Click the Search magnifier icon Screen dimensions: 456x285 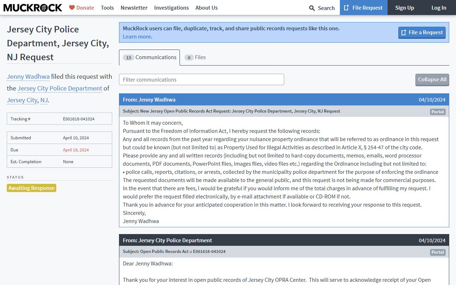coord(312,8)
